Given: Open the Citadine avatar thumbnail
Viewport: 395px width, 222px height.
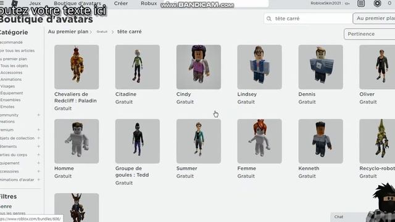Looking at the screenshot, I should 138,67.
